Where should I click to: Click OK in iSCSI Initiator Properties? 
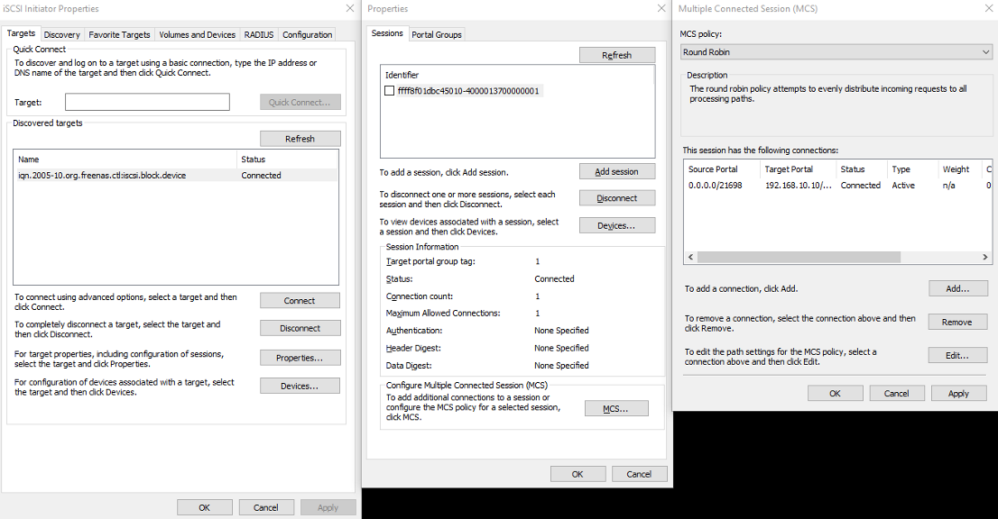(204, 507)
